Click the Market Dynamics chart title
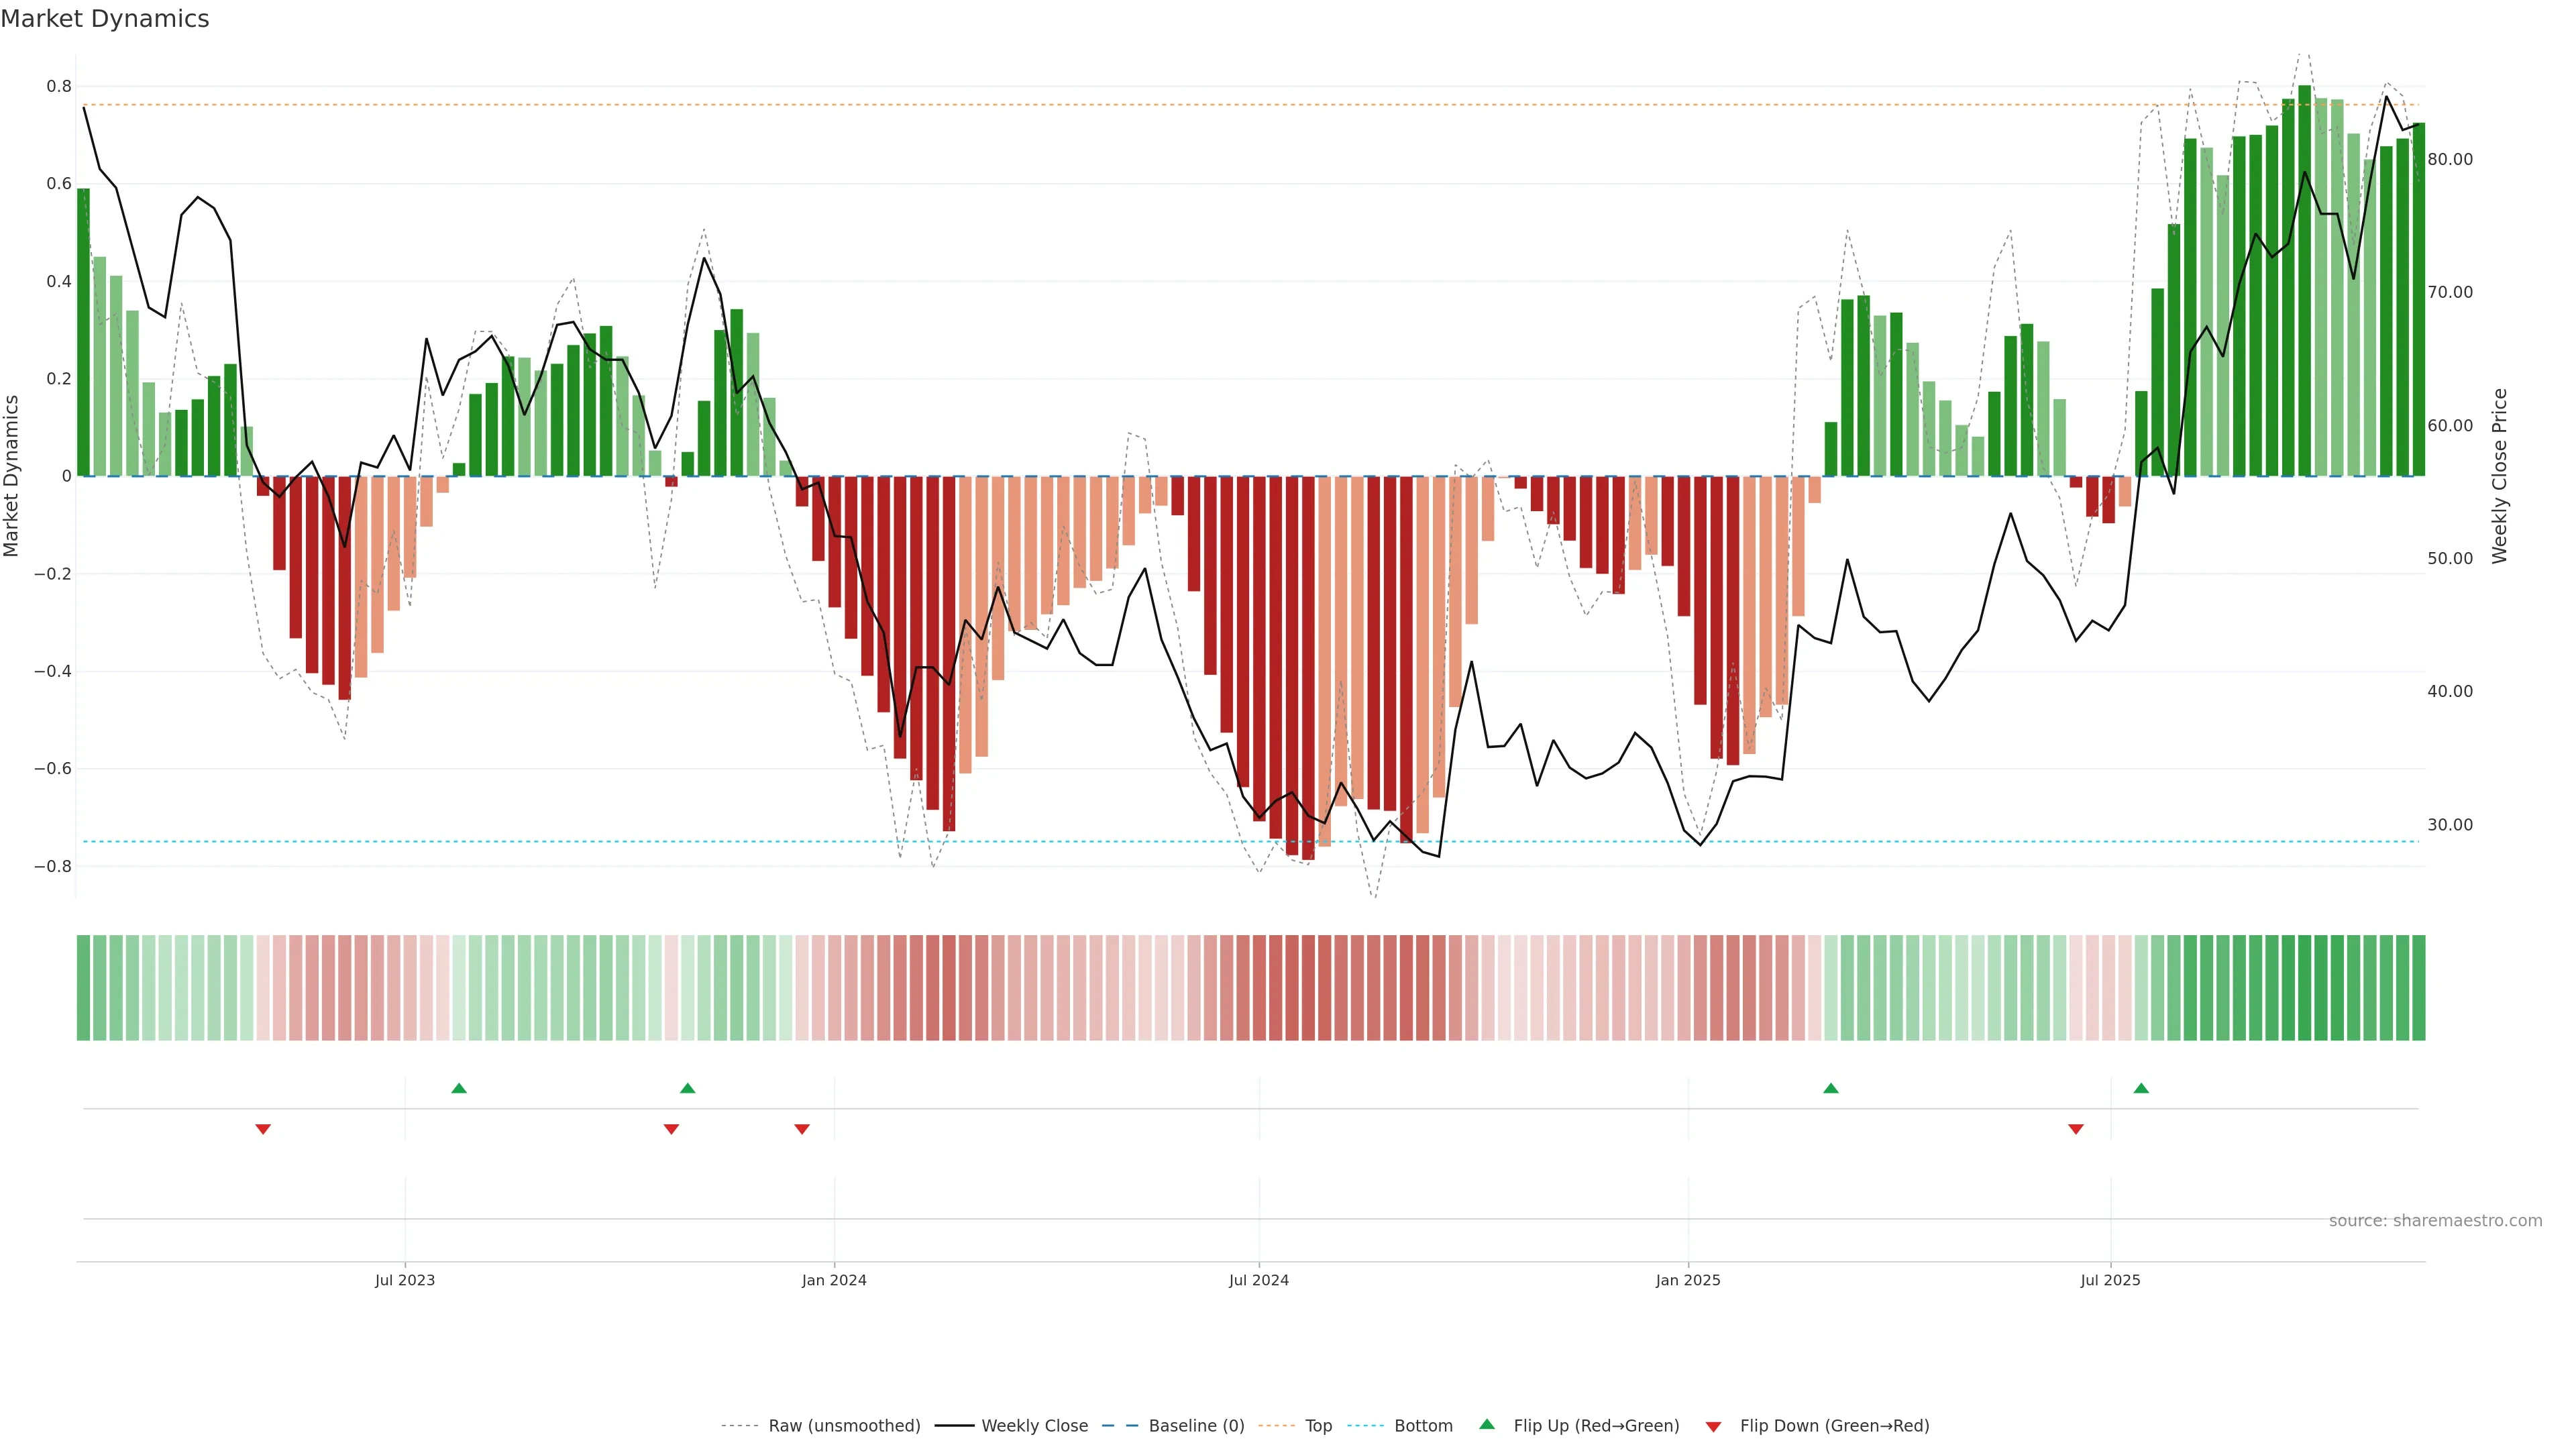The image size is (2576, 1449). [x=105, y=19]
